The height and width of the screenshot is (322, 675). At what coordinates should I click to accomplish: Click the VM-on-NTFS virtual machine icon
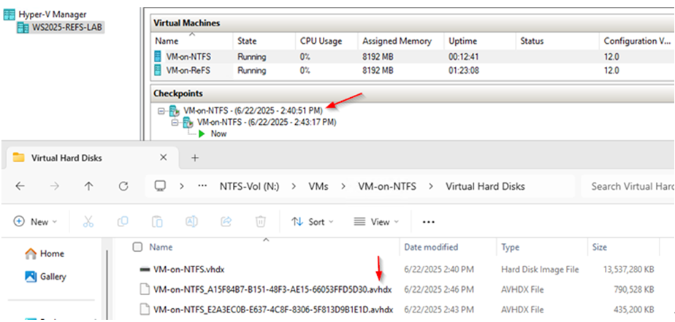click(159, 56)
